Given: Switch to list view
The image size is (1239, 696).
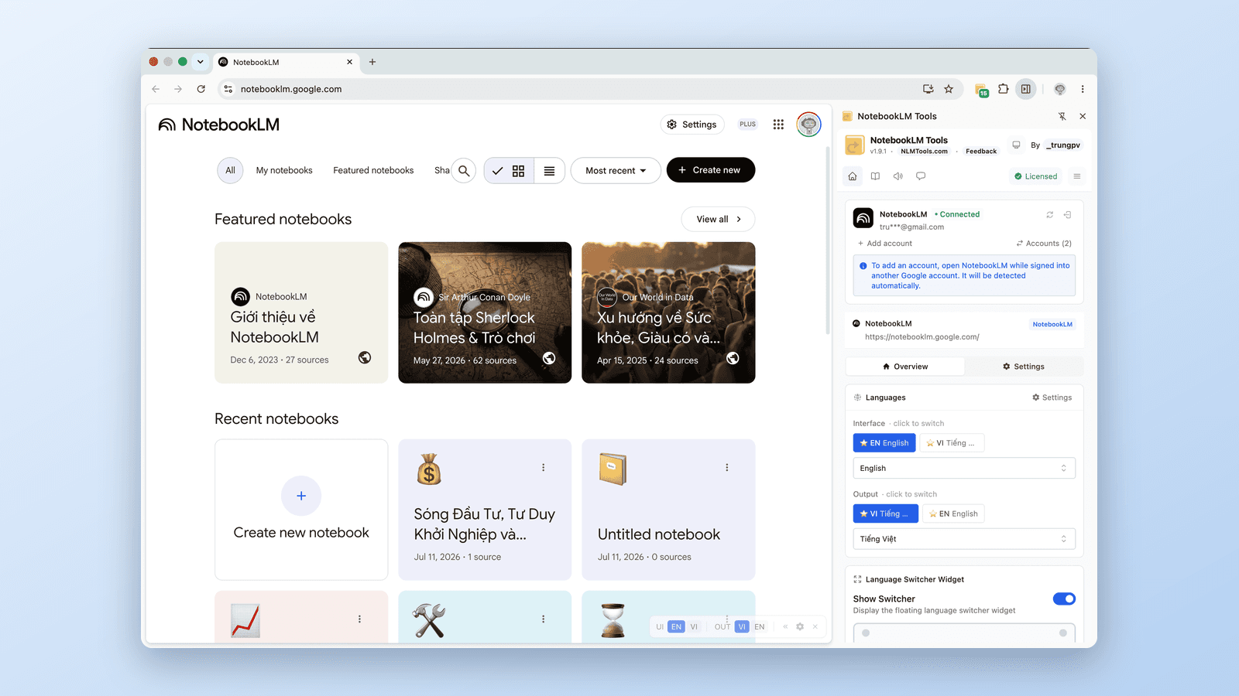Looking at the screenshot, I should coord(549,171).
